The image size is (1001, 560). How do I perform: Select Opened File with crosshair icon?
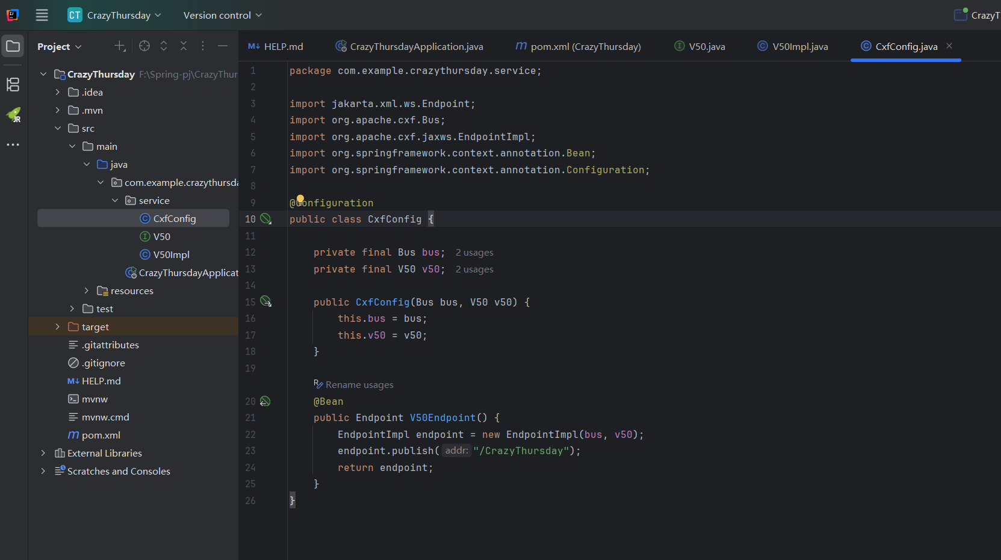pos(144,46)
